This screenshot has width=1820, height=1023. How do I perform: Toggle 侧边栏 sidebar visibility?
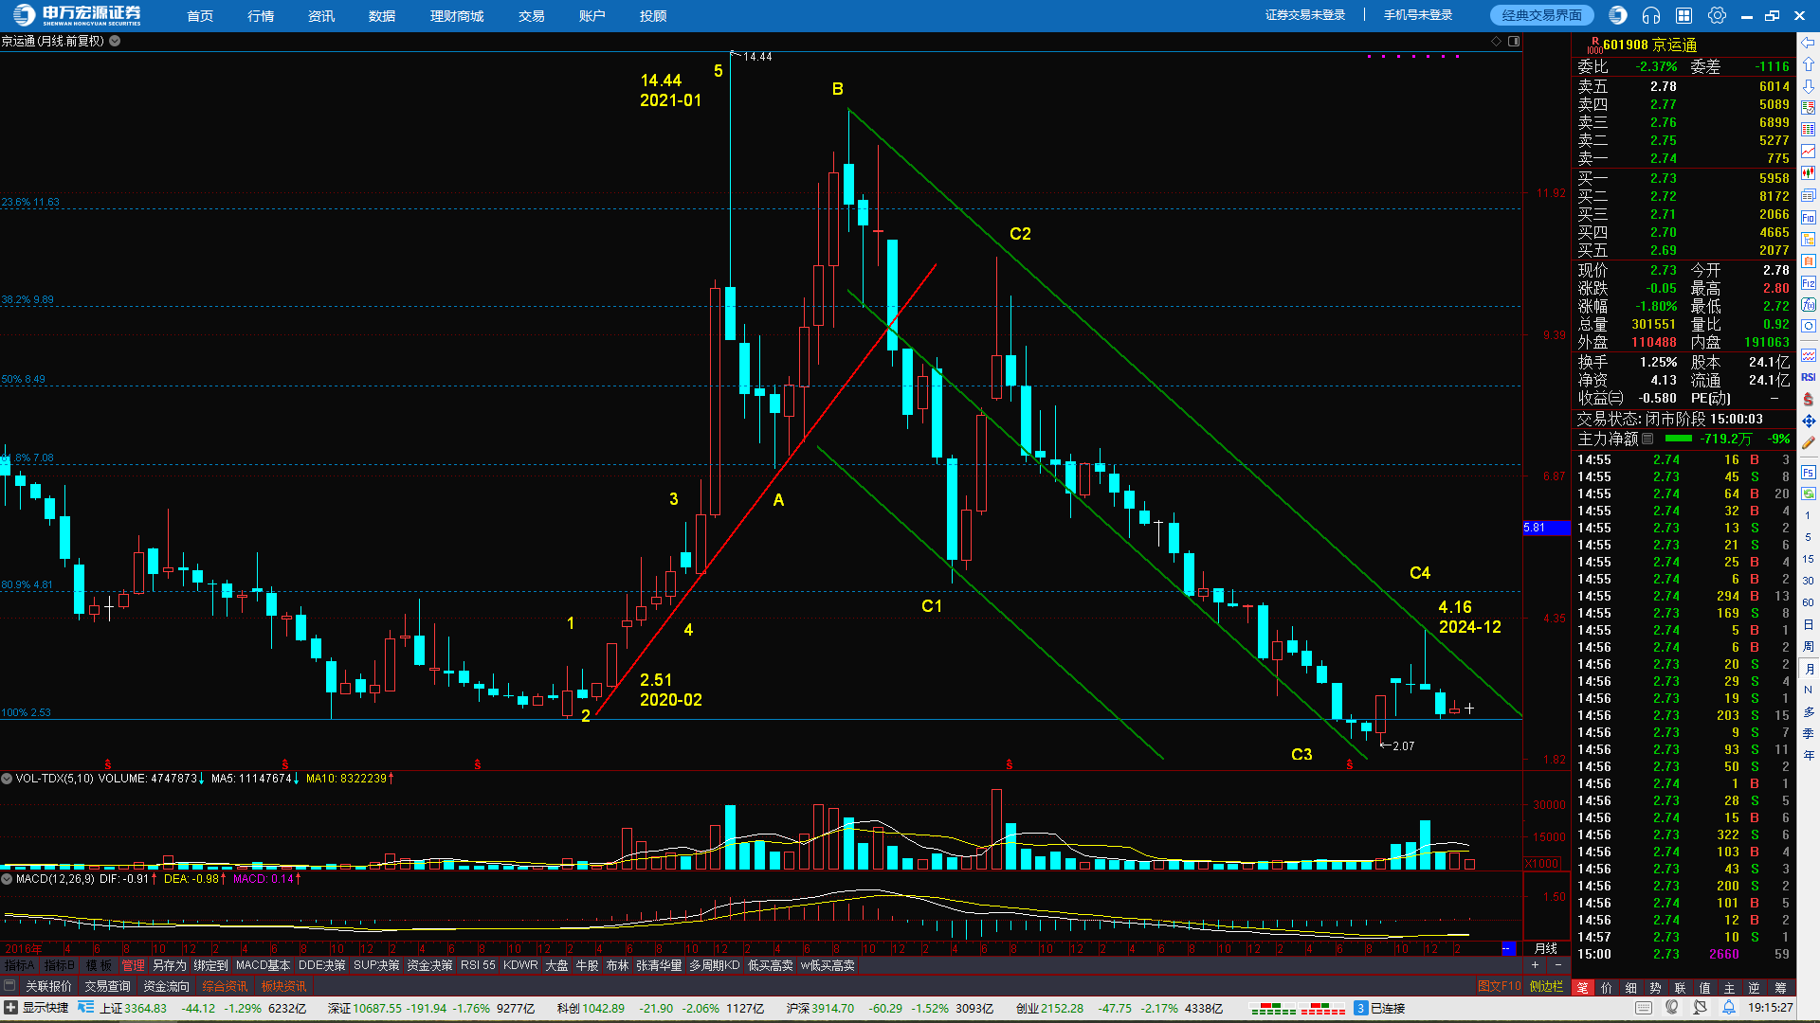pos(1546,986)
